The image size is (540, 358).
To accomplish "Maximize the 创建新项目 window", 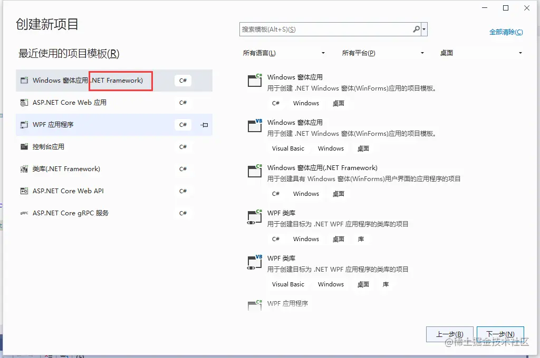I will (x=506, y=8).
